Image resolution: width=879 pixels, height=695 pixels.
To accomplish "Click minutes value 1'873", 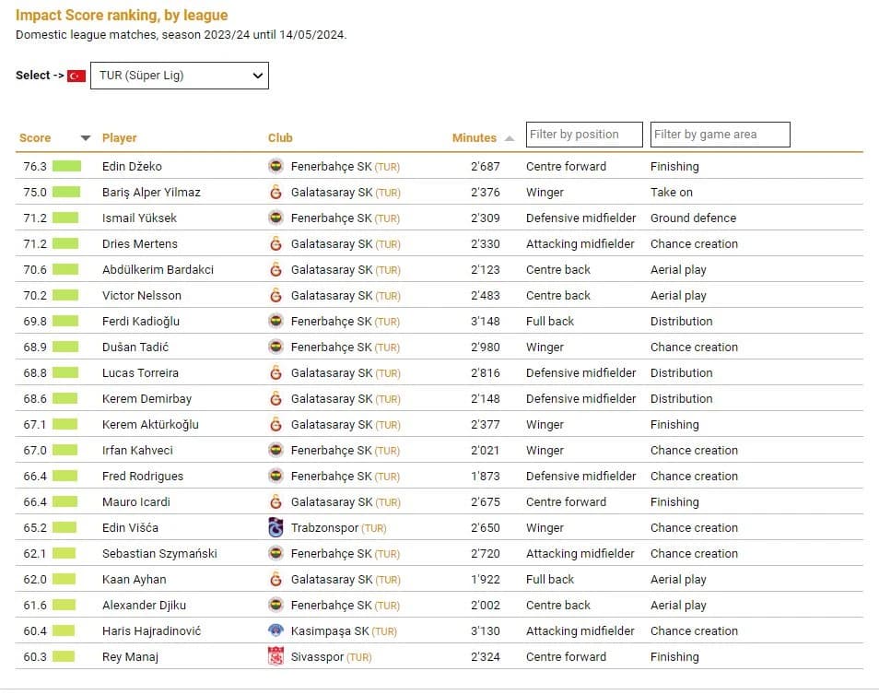I will 485,477.
